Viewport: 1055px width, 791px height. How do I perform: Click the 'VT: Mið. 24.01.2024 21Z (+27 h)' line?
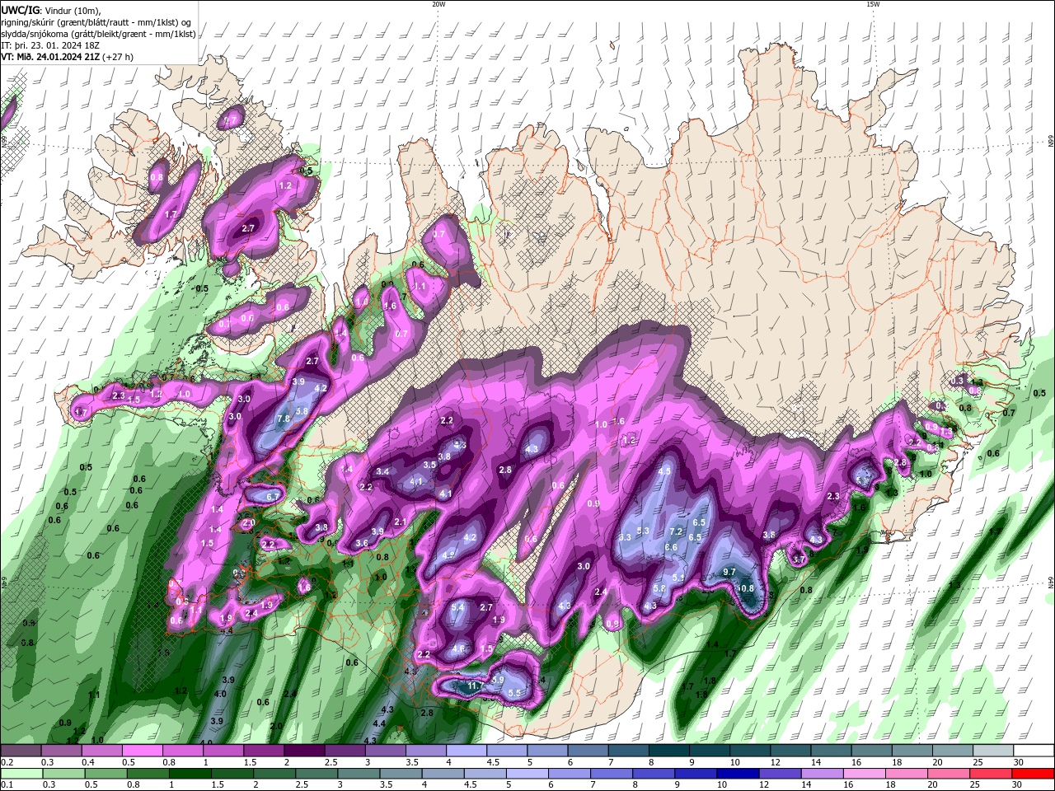pos(68,57)
